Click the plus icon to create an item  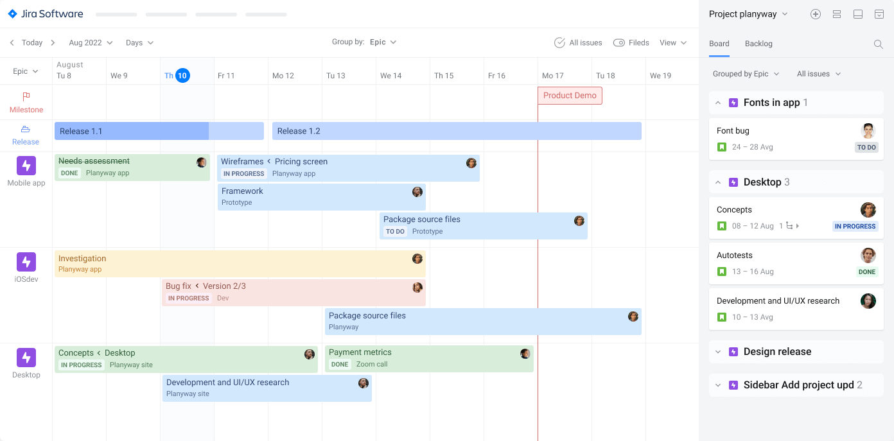816,13
